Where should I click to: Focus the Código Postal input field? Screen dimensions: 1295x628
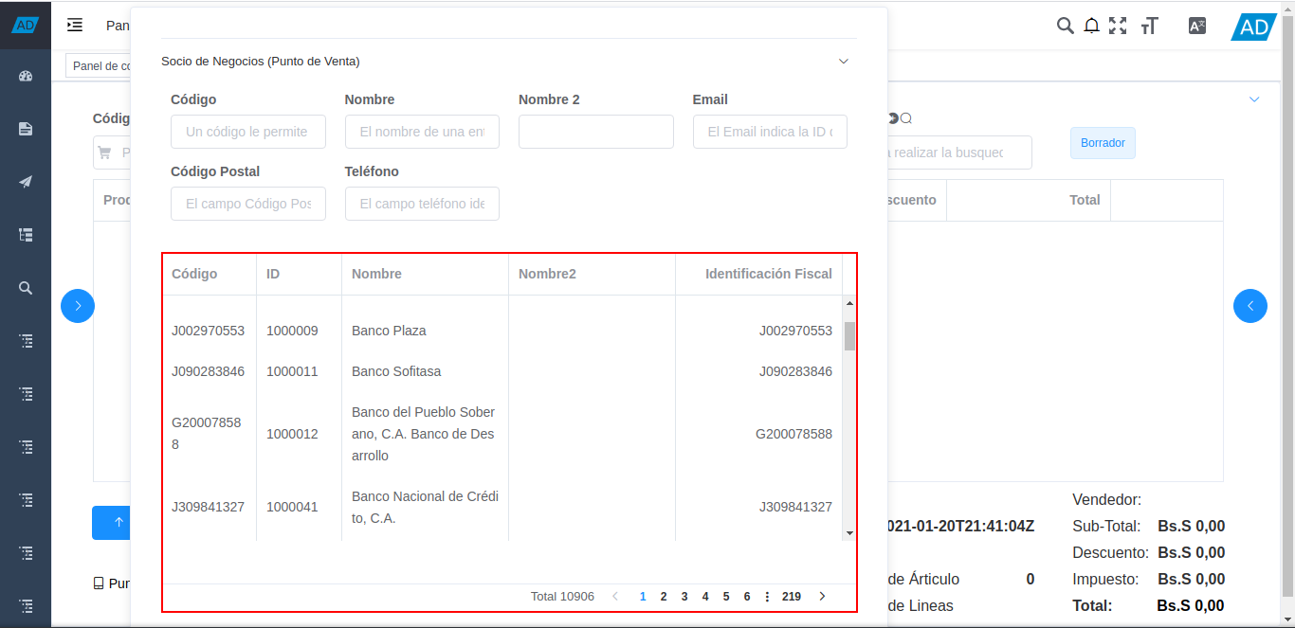pos(248,204)
